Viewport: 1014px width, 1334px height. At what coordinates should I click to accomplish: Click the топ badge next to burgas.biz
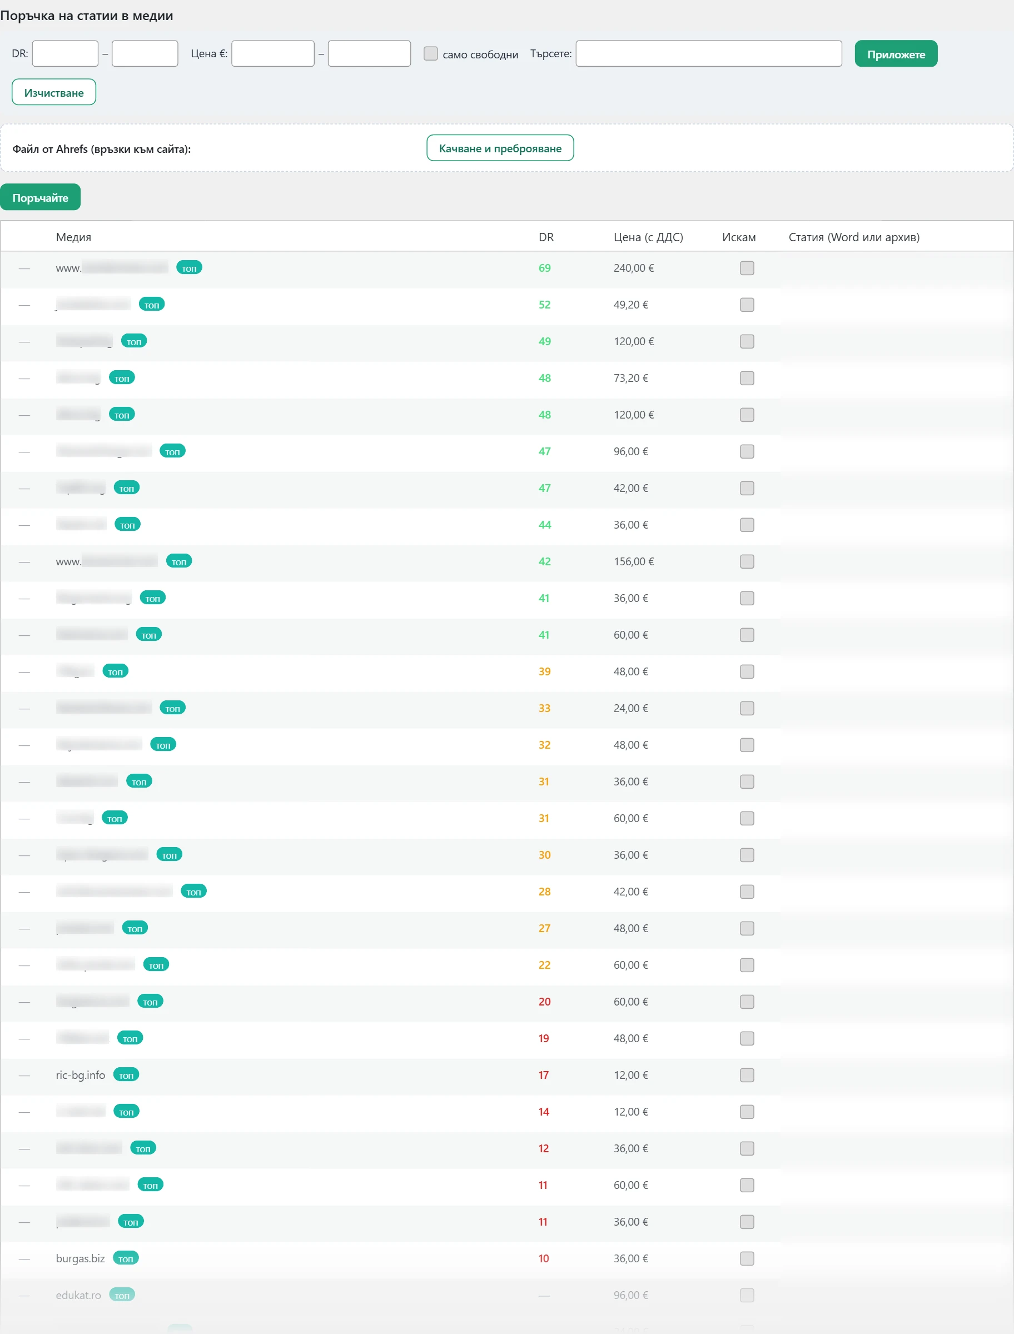(126, 1258)
